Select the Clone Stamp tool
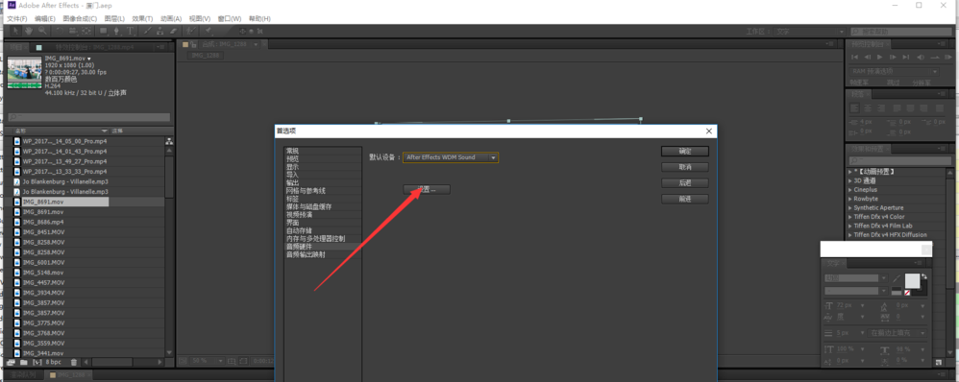 (x=160, y=31)
